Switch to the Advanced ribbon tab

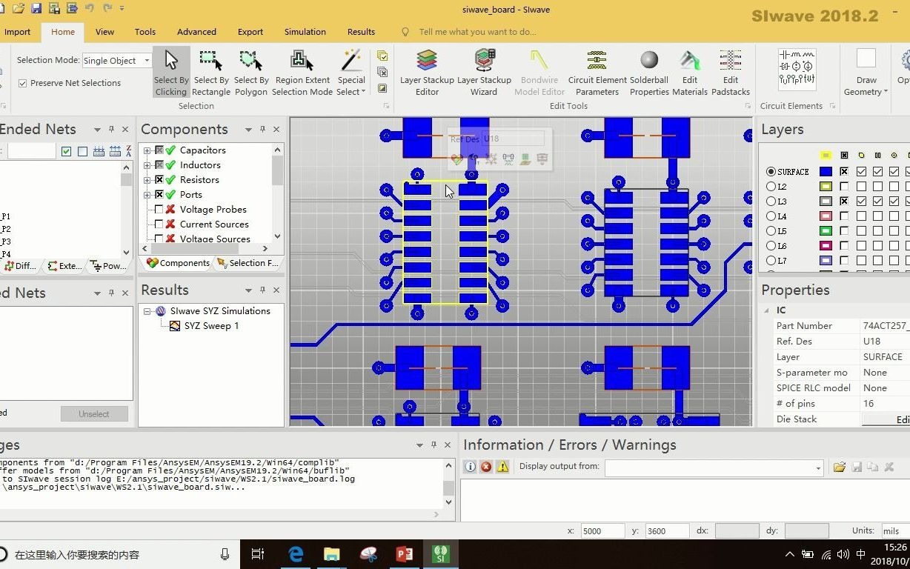196,32
